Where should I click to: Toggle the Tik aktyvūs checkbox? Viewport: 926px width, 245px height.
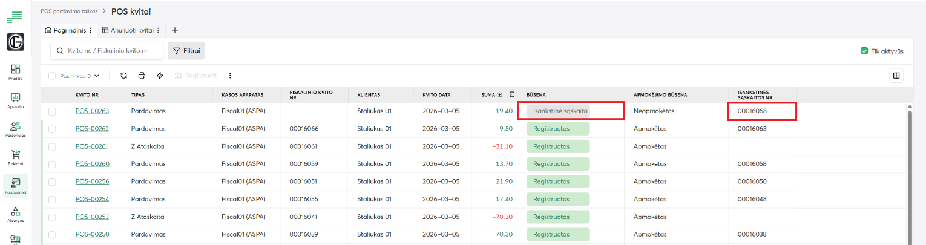coord(864,51)
